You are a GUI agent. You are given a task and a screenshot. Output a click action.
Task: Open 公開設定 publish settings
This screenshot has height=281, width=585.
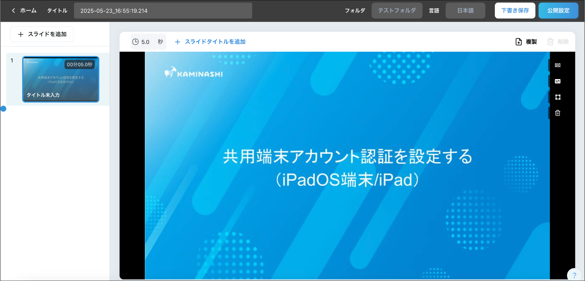coord(558,11)
